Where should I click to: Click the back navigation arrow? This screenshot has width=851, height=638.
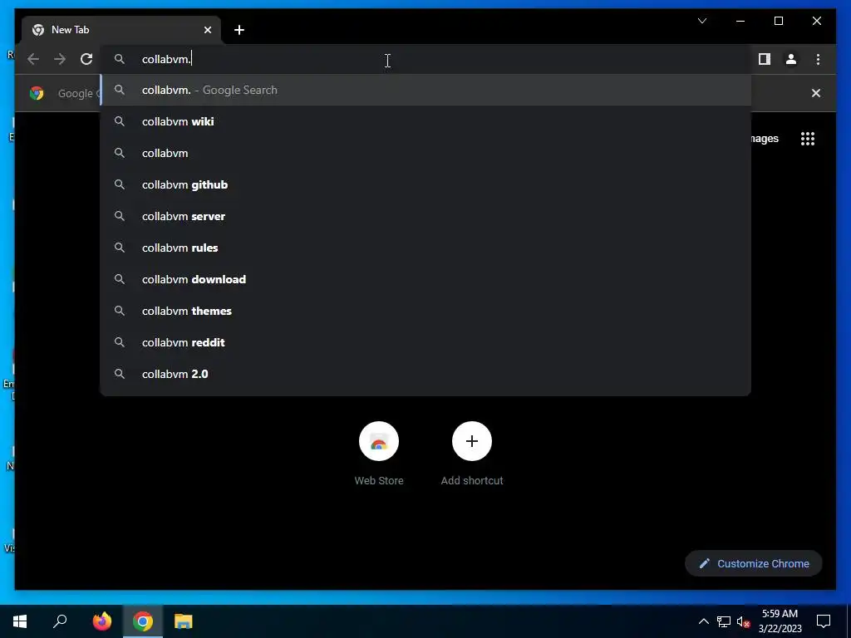click(33, 59)
